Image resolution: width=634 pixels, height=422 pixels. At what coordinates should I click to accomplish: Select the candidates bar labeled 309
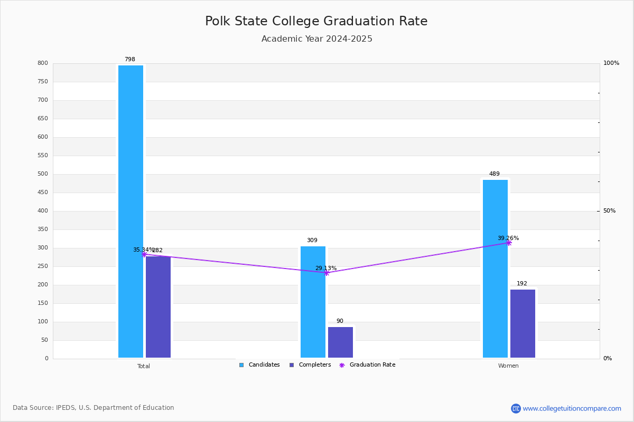click(x=313, y=302)
